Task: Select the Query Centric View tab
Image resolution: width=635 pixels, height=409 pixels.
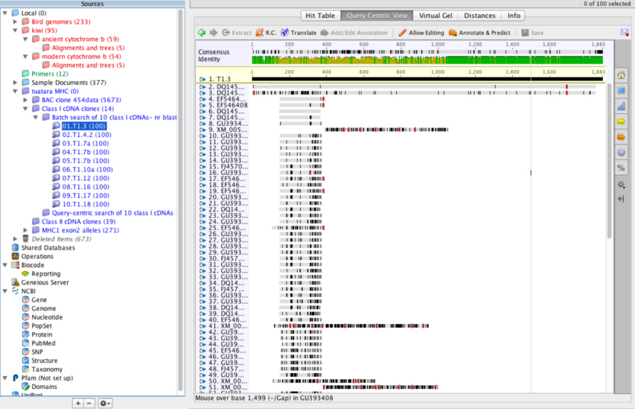Action: pyautogui.click(x=377, y=16)
